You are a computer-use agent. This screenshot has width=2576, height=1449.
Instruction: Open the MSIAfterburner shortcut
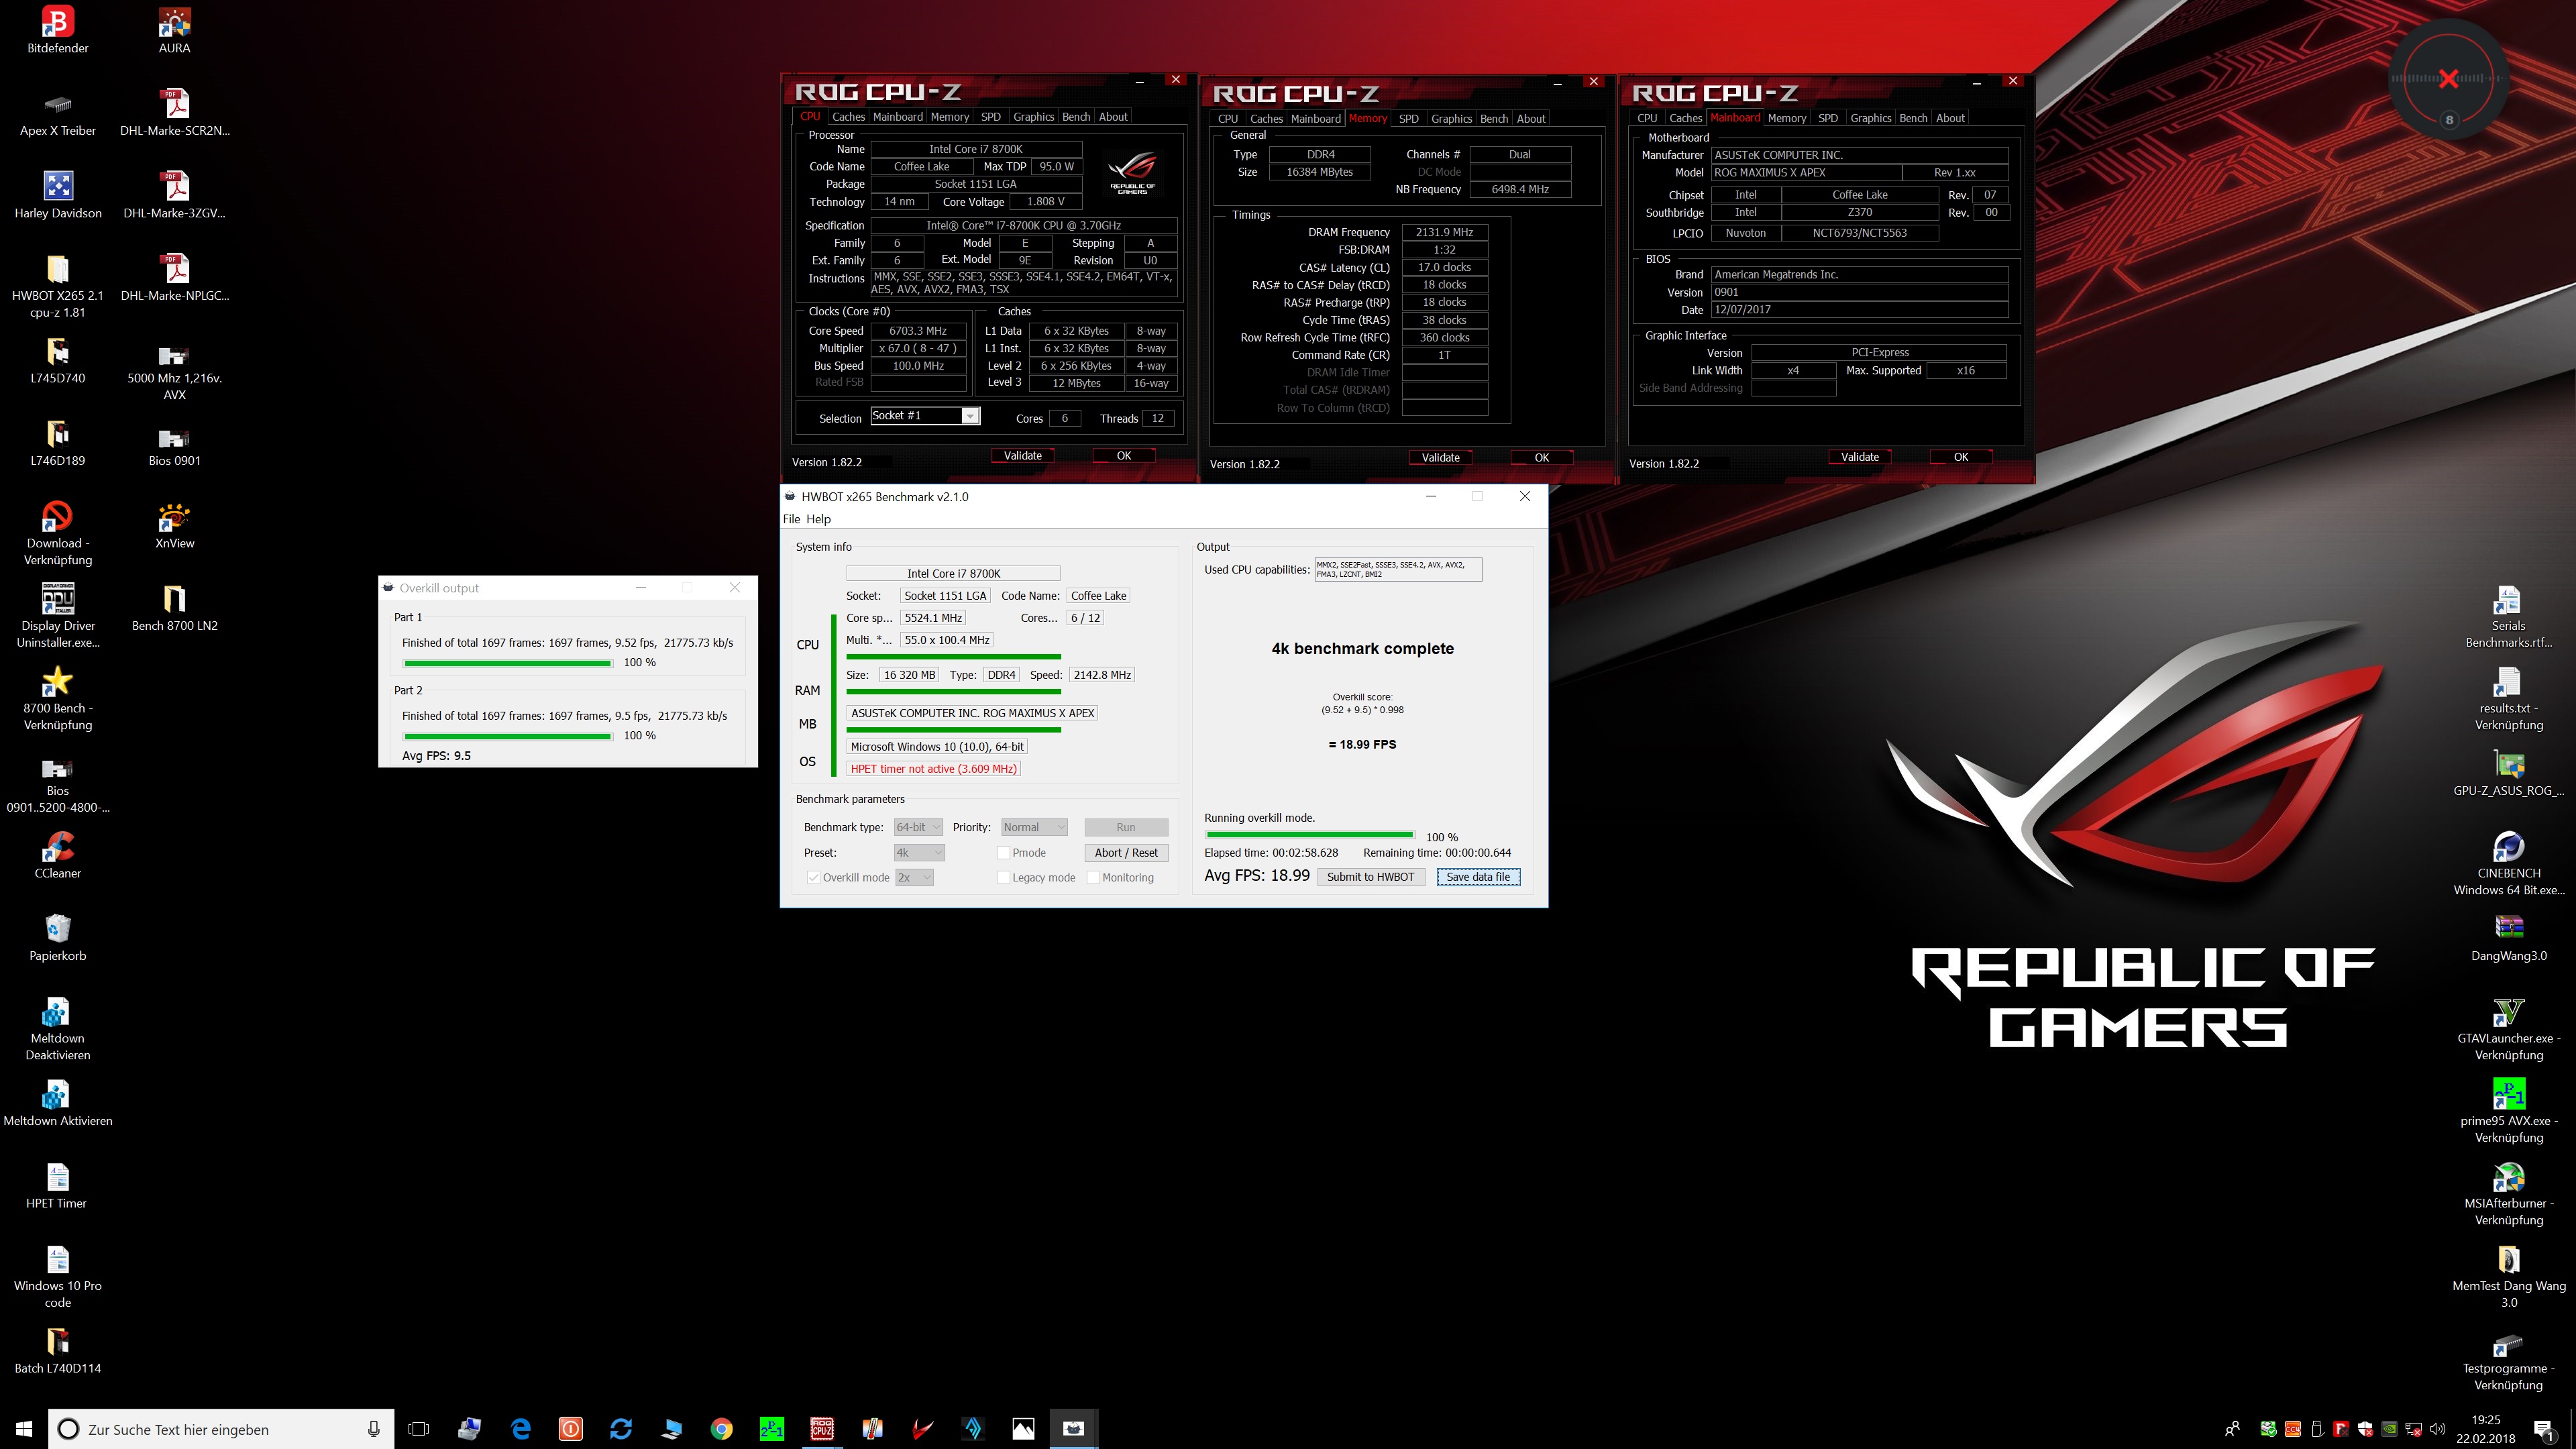(2508, 1194)
